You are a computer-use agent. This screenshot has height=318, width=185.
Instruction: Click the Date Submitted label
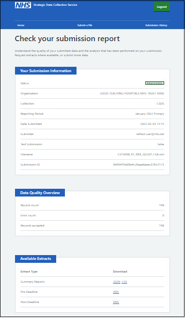click(x=31, y=124)
